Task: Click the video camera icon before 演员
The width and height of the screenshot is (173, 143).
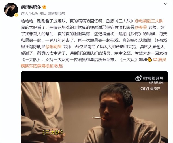Action: (155, 60)
